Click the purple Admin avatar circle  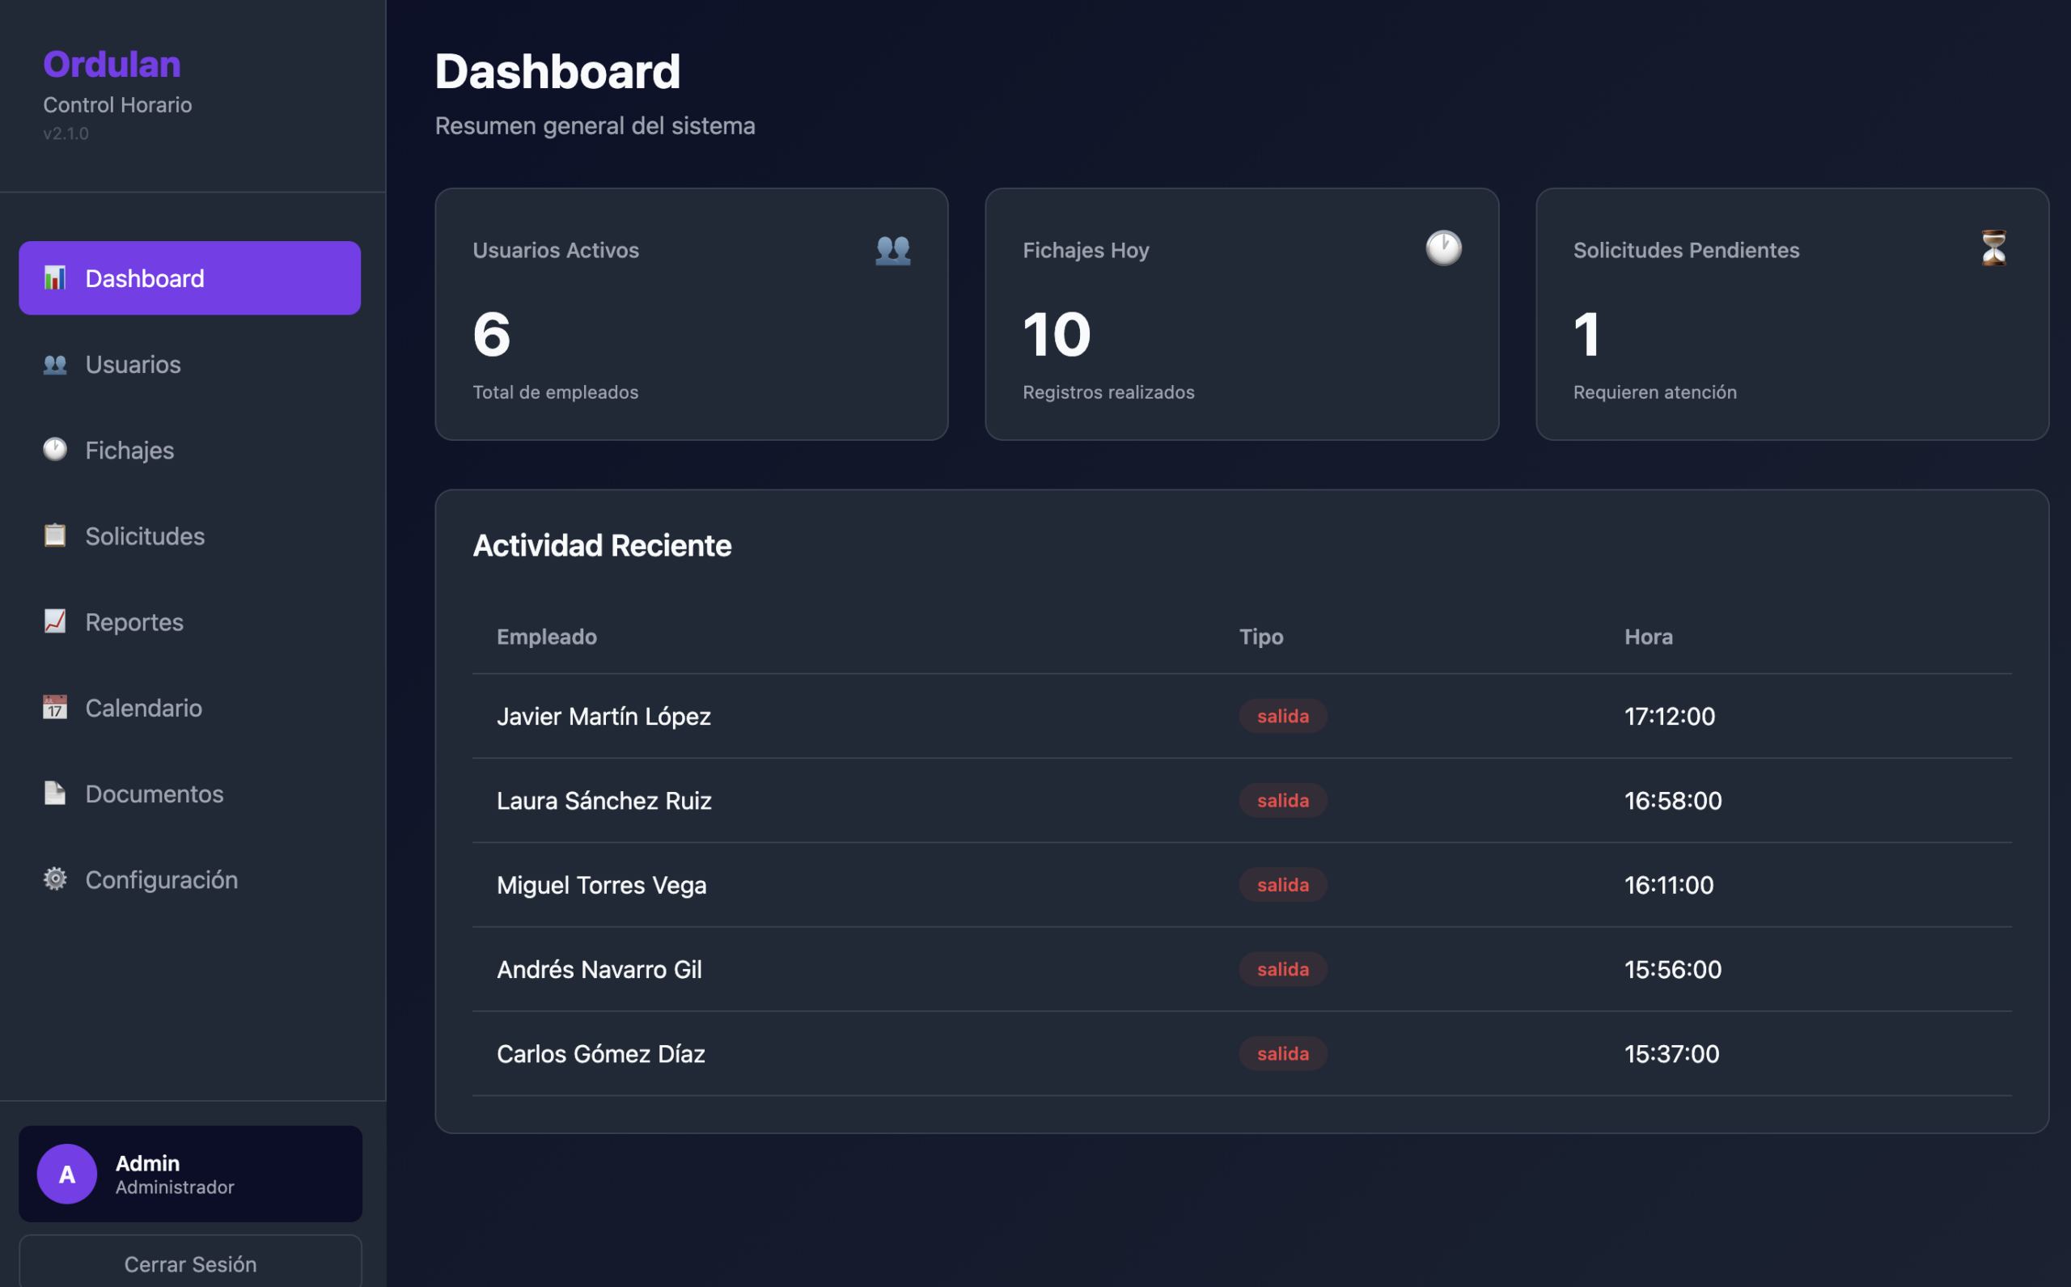click(66, 1174)
